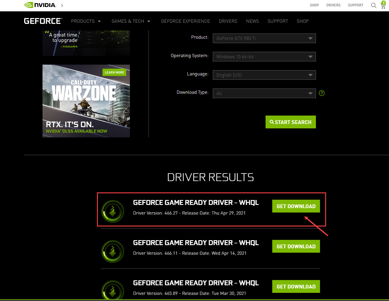Click the Download Type help question icon
This screenshot has width=389, height=301.
coord(322,93)
